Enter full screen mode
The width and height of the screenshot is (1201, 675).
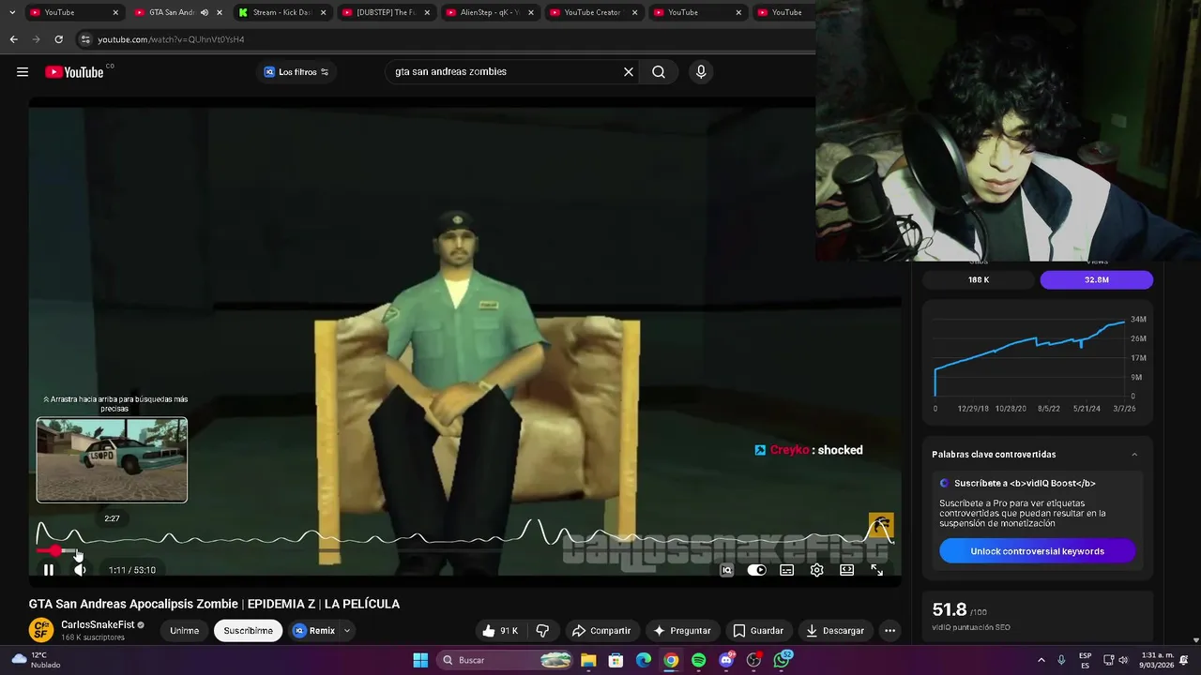tap(877, 570)
